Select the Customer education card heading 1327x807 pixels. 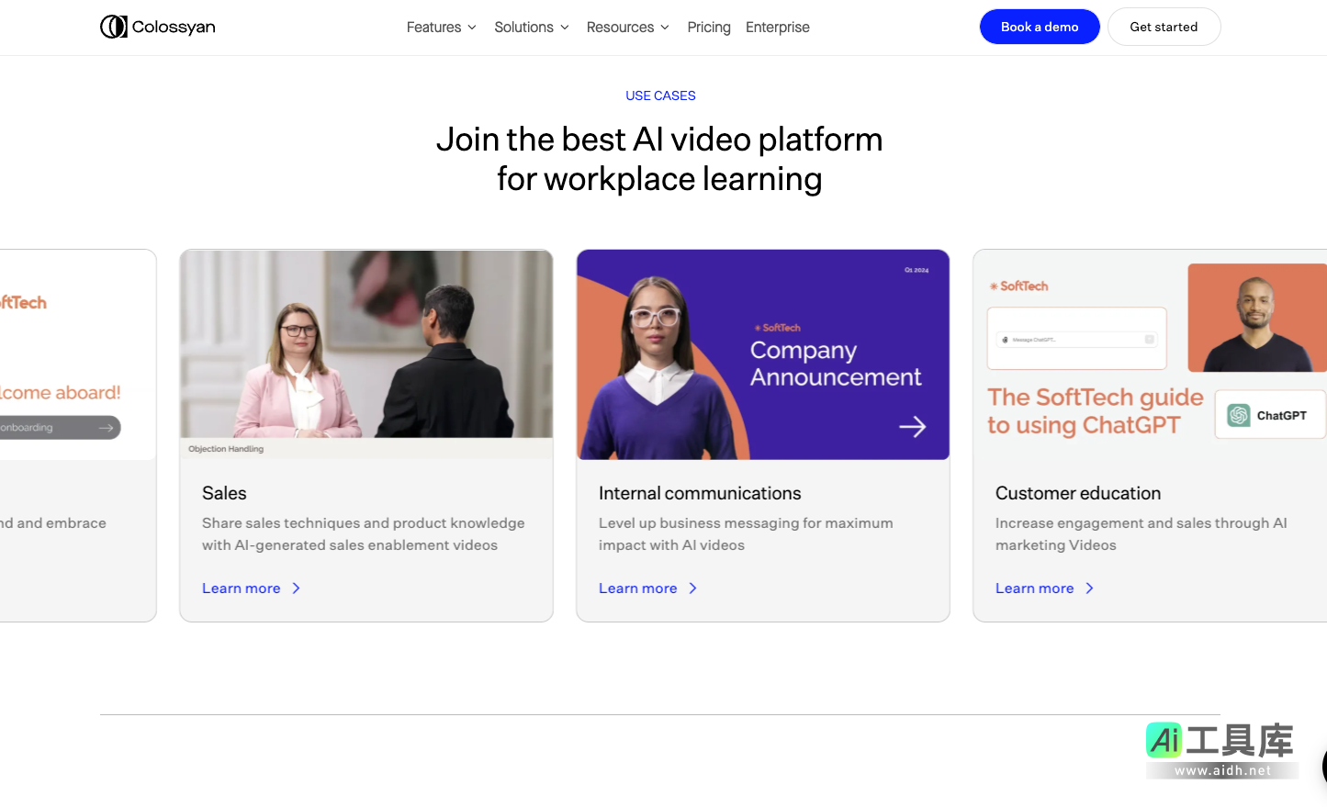pos(1077,493)
